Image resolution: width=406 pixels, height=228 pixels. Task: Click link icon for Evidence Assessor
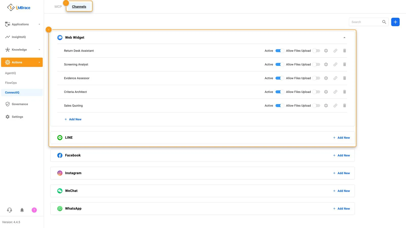point(335,78)
